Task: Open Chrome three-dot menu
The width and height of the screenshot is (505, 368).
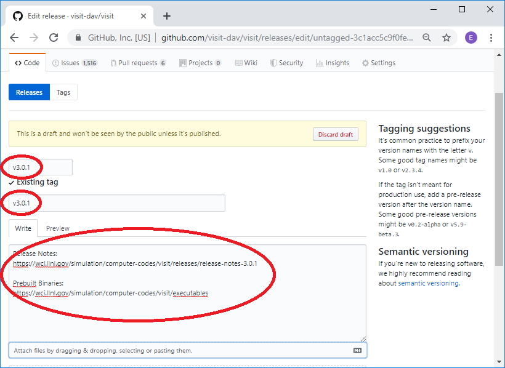Action: coord(491,38)
